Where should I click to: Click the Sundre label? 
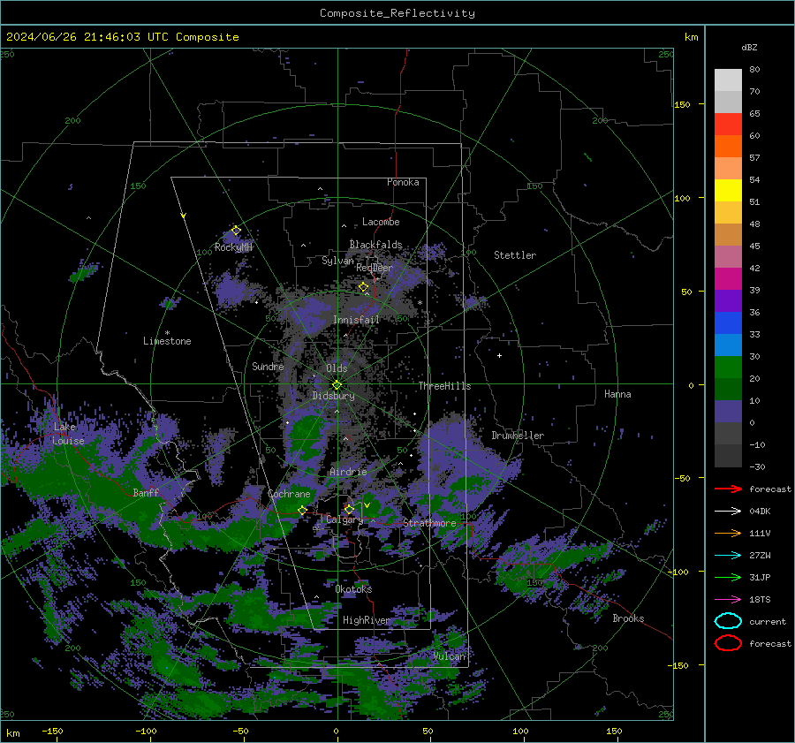268,366
